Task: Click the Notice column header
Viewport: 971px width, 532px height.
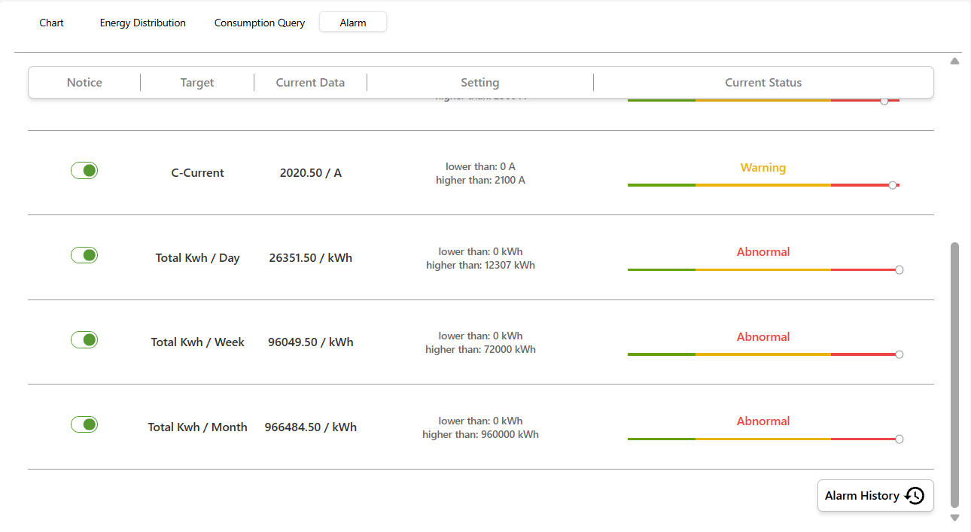Action: pyautogui.click(x=84, y=83)
